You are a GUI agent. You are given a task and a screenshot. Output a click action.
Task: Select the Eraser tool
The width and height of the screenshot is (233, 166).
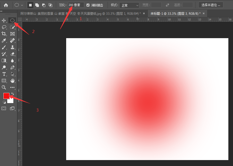pyautogui.click(x=12, y=54)
